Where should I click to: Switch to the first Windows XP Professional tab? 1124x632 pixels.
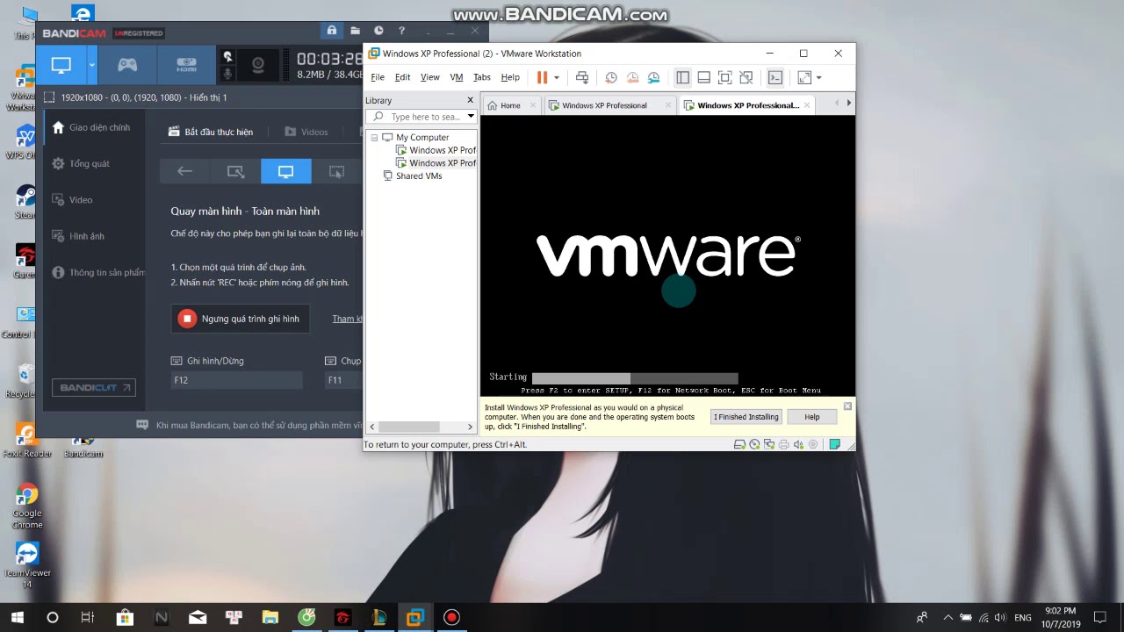pos(604,105)
